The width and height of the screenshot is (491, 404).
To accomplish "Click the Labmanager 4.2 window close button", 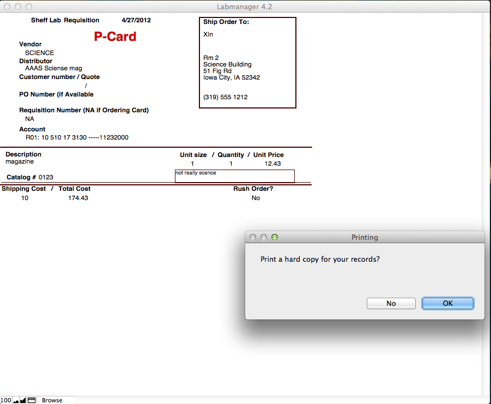I will pos(7,6).
